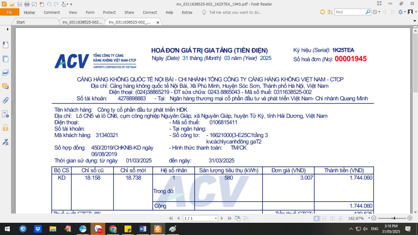Go to previous search result arrow
Image resolution: width=418 pixels, height=235 pixels.
click(385, 12)
